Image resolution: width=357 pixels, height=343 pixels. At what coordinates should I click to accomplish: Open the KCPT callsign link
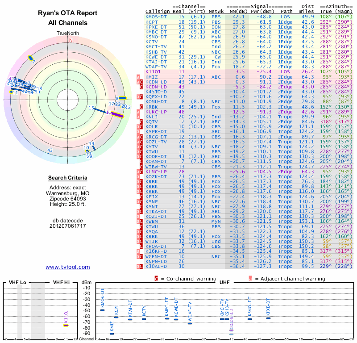(x=151, y=22)
